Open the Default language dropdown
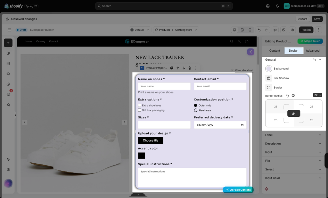The height and width of the screenshot is (198, 328). coord(140,30)
